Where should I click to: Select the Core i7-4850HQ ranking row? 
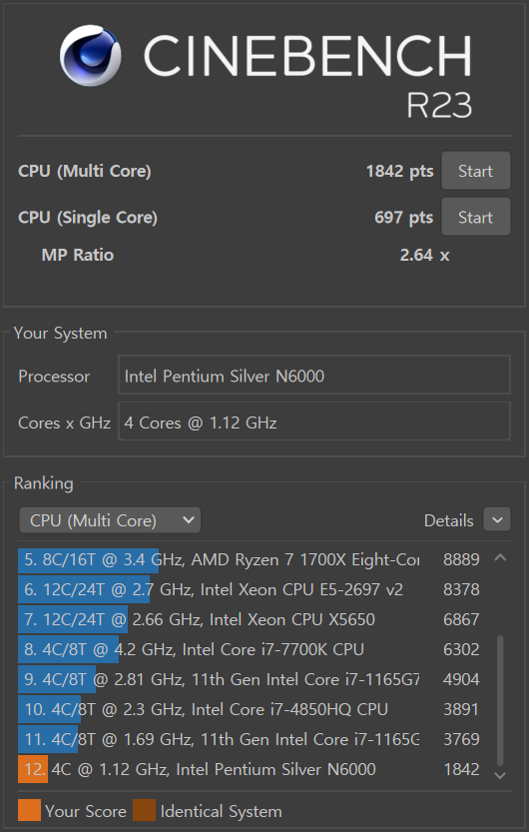(252, 709)
